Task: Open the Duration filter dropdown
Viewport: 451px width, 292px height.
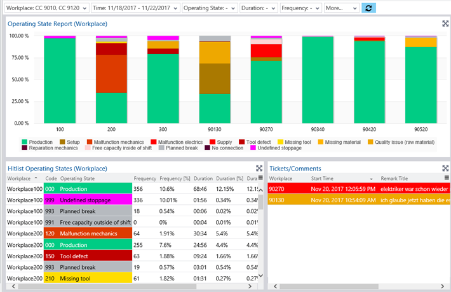Action: click(x=259, y=8)
